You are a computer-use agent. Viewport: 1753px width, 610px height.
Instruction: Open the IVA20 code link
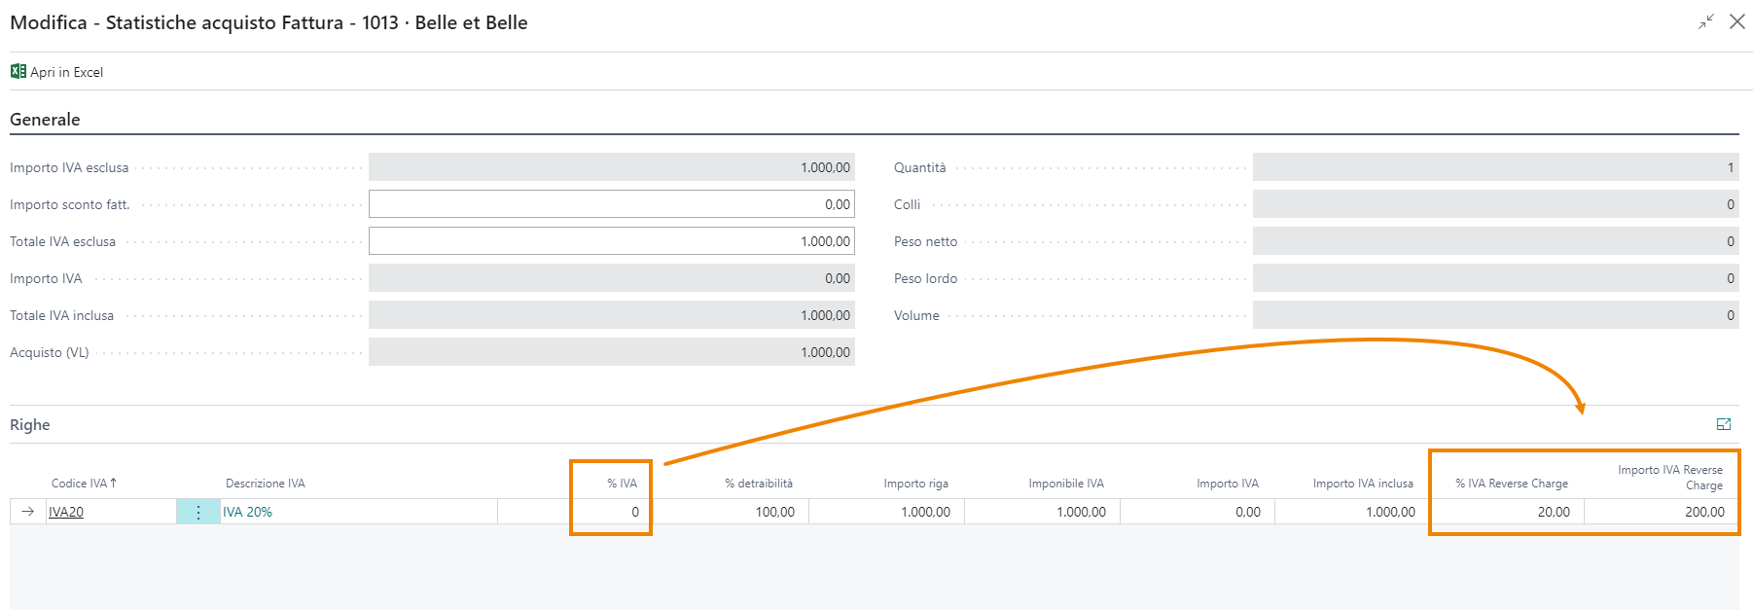(x=66, y=512)
